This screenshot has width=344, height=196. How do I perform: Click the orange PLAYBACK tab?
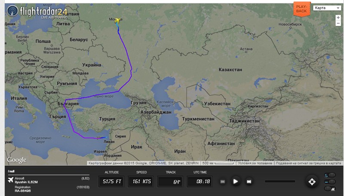302,9
